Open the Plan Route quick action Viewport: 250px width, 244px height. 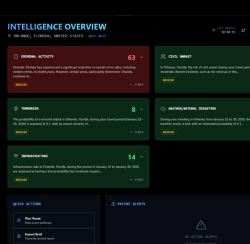coord(54,220)
